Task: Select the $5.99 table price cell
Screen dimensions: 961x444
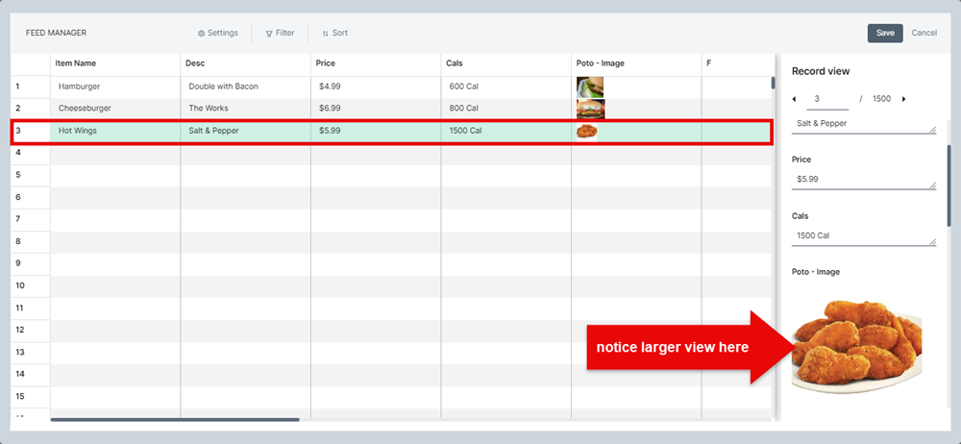Action: tap(376, 132)
